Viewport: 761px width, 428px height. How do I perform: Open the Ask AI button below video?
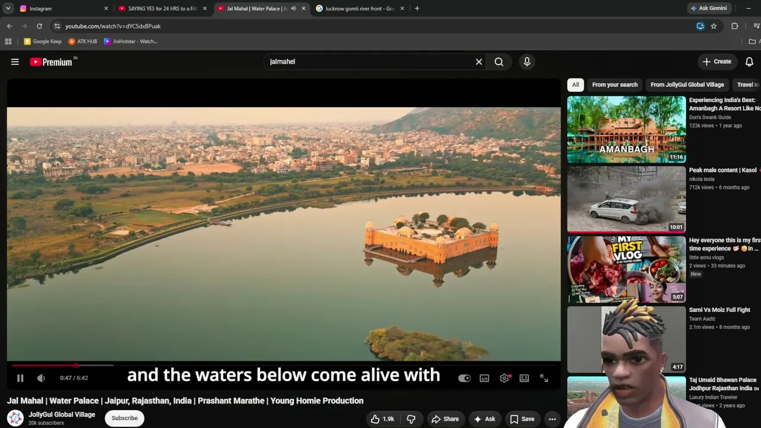tap(484, 419)
